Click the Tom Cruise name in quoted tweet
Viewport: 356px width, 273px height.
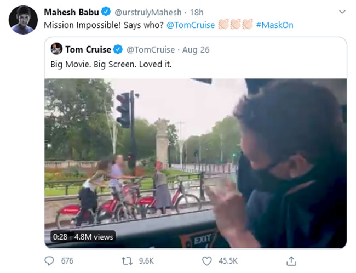tap(89, 49)
